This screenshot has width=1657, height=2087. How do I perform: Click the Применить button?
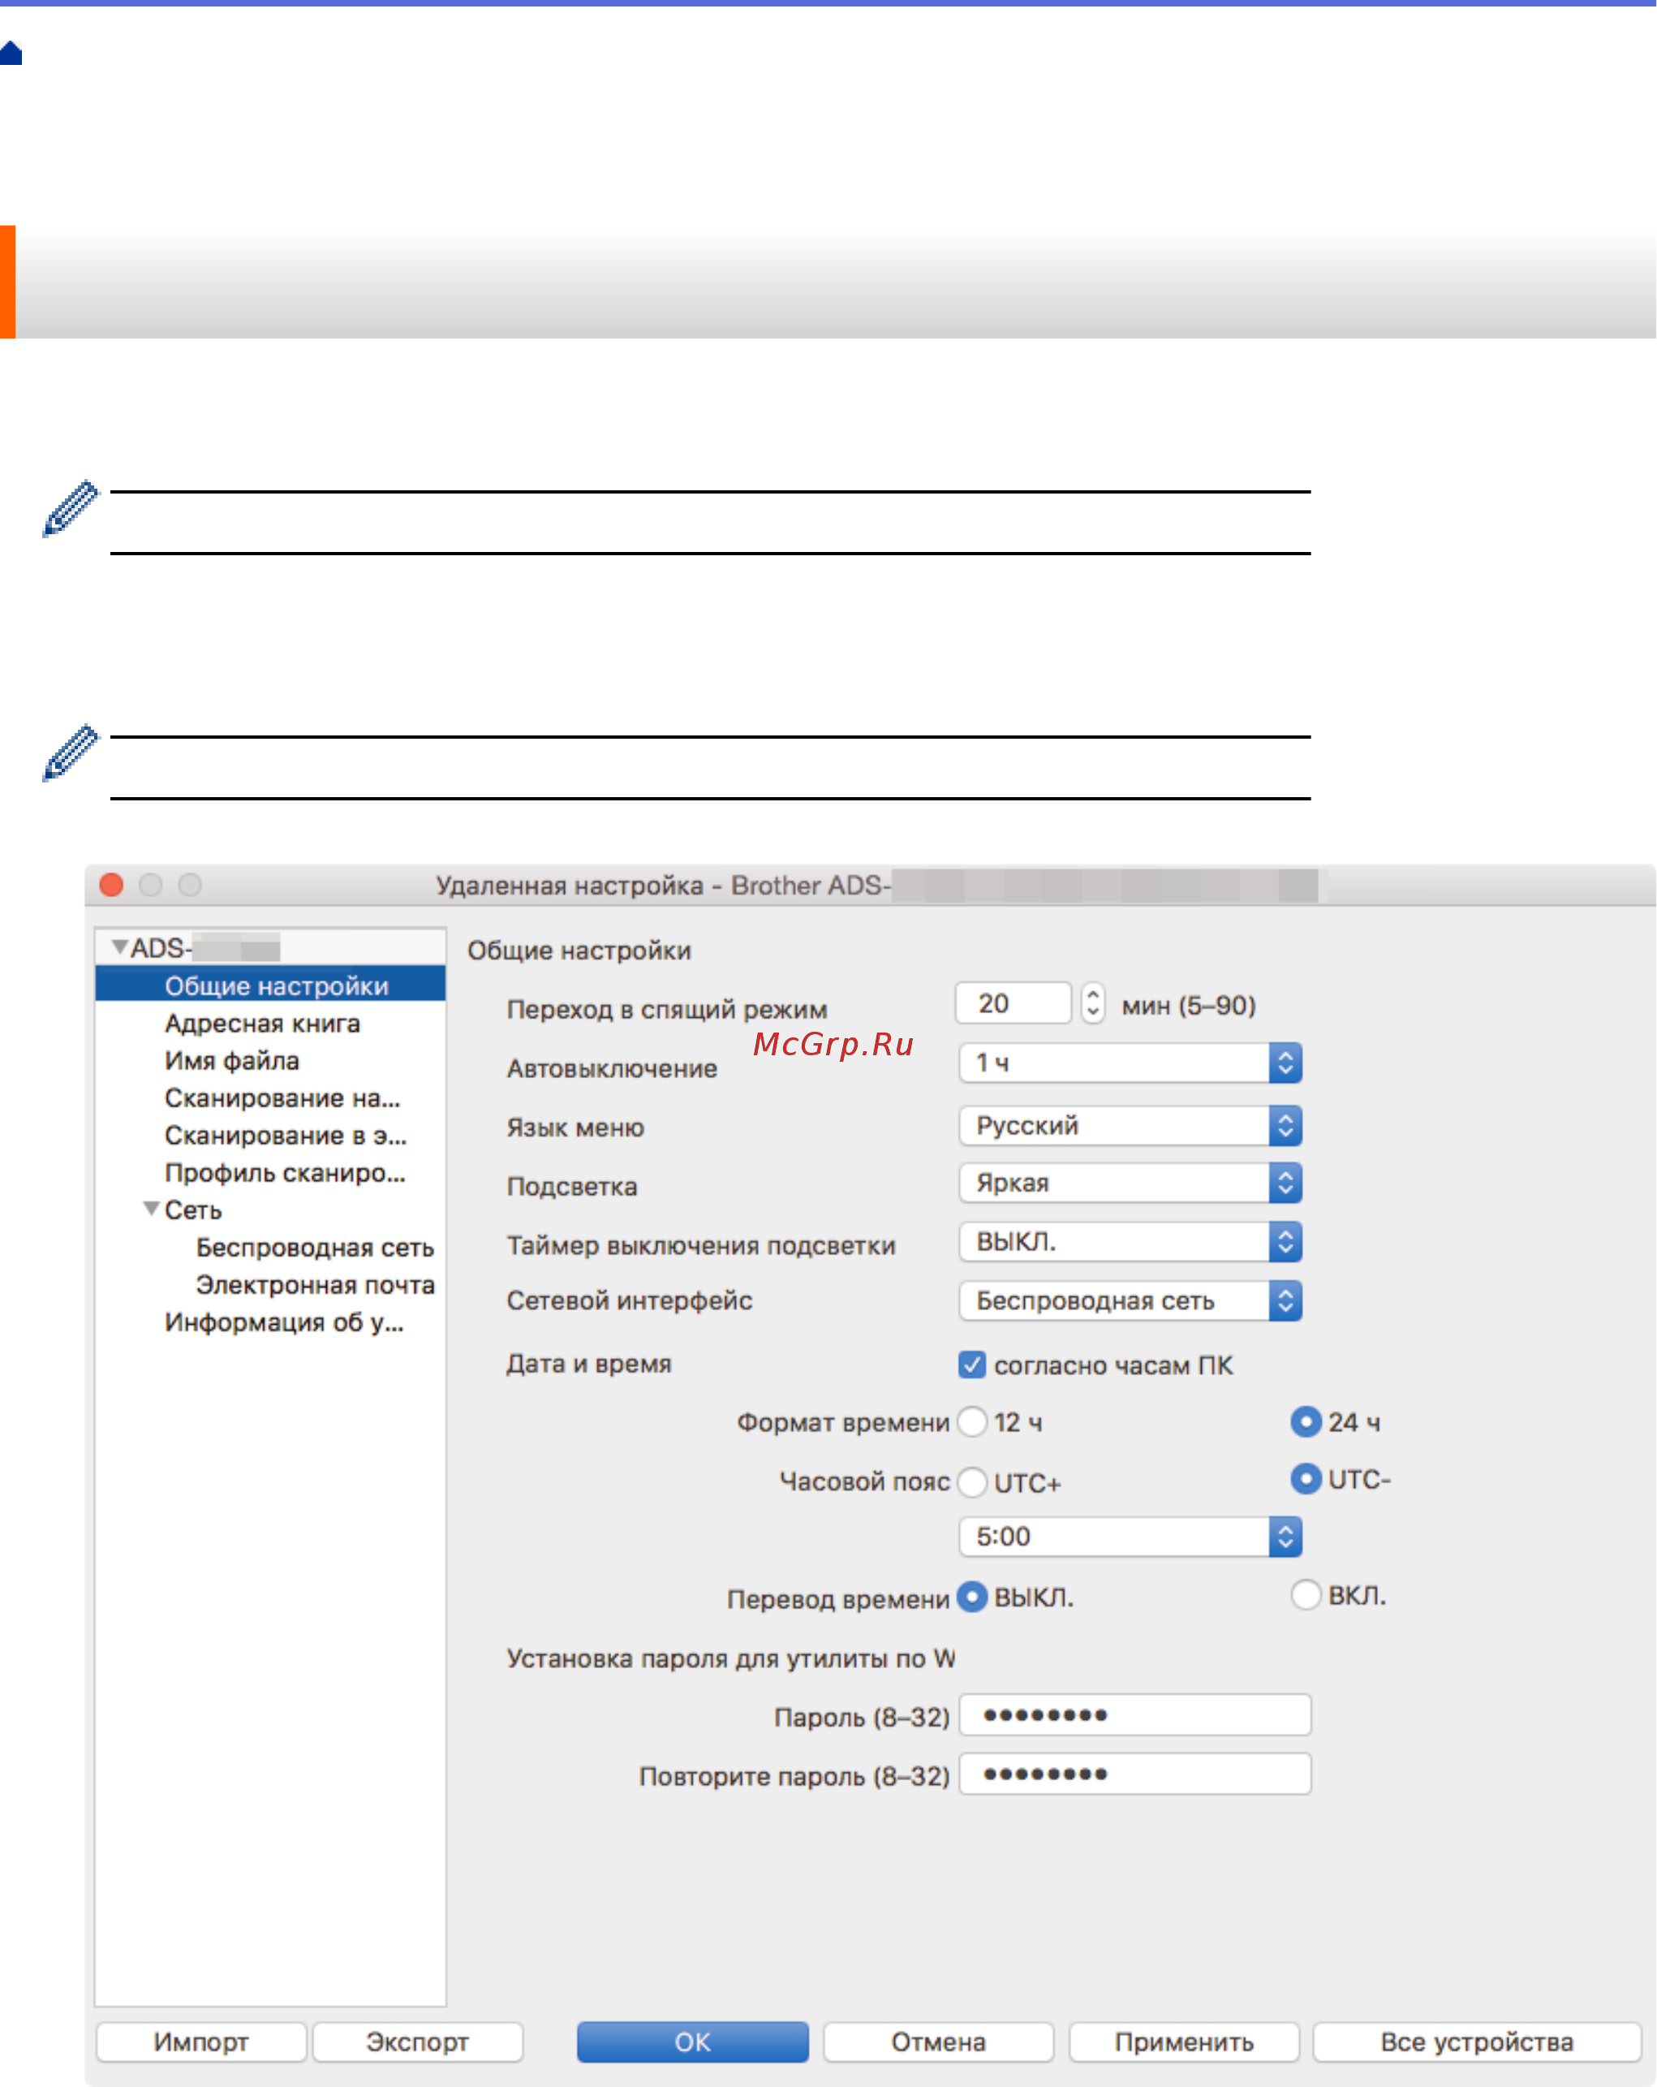click(x=1183, y=2042)
